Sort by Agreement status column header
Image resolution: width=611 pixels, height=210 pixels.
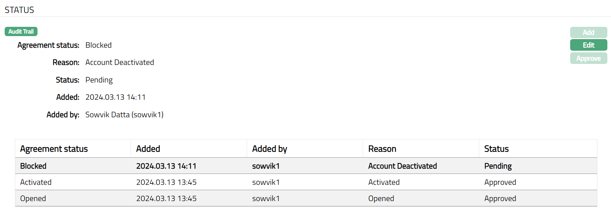[54, 149]
